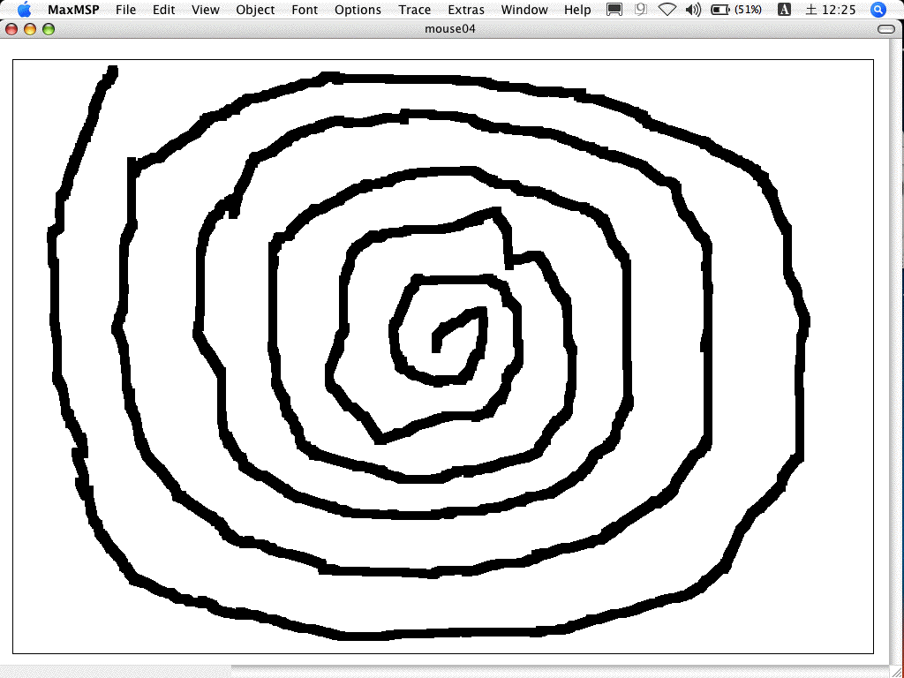Zoom the mouse04 window with green button
This screenshot has height=678, width=904.
click(49, 29)
